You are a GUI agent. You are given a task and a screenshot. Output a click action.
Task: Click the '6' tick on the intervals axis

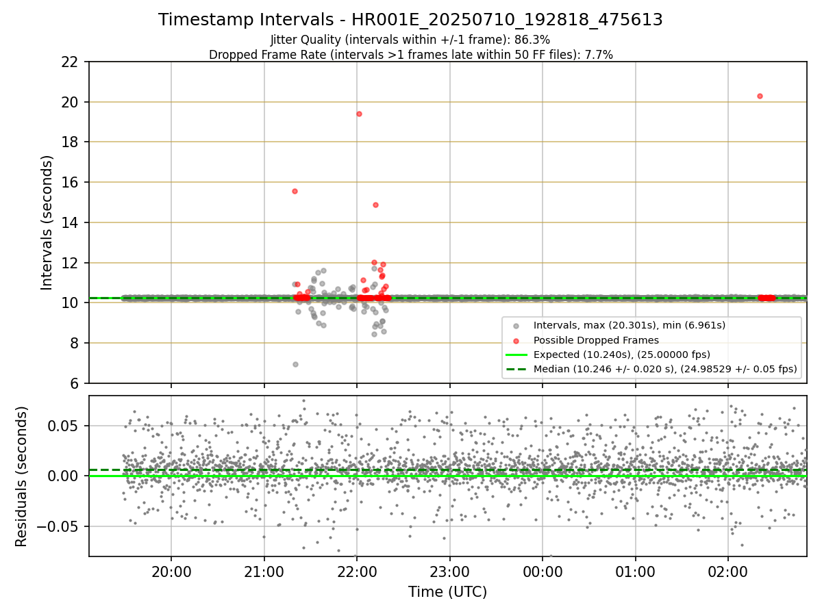coord(74,383)
